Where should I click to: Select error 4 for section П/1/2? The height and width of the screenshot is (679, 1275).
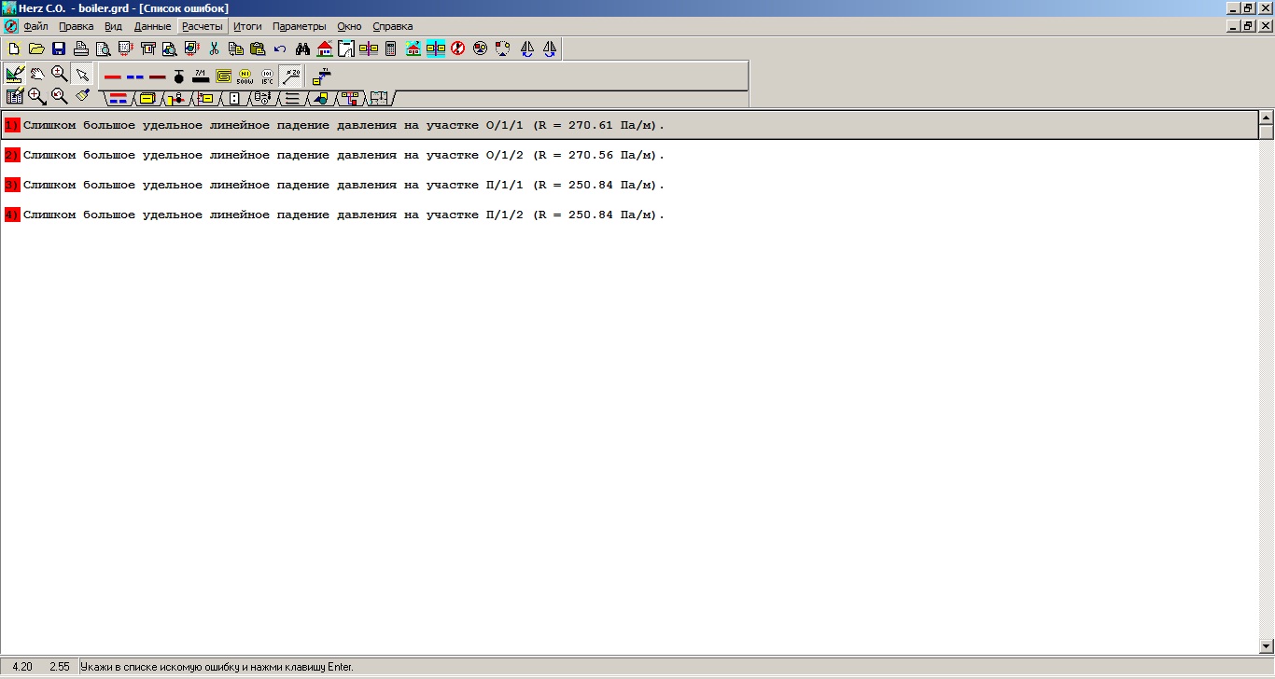[629, 215]
